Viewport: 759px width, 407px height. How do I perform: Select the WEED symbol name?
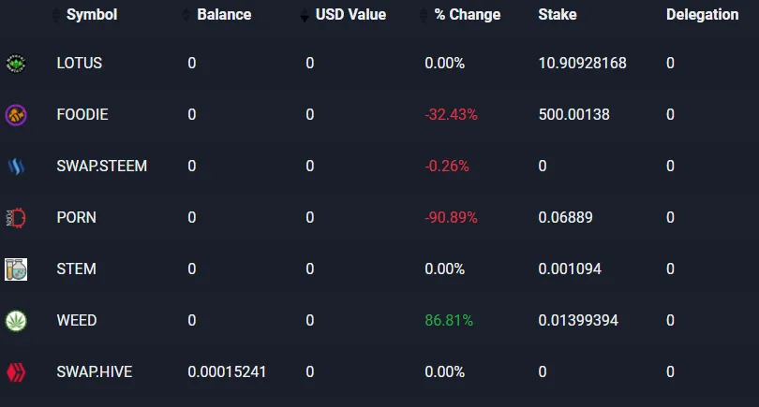(x=77, y=321)
